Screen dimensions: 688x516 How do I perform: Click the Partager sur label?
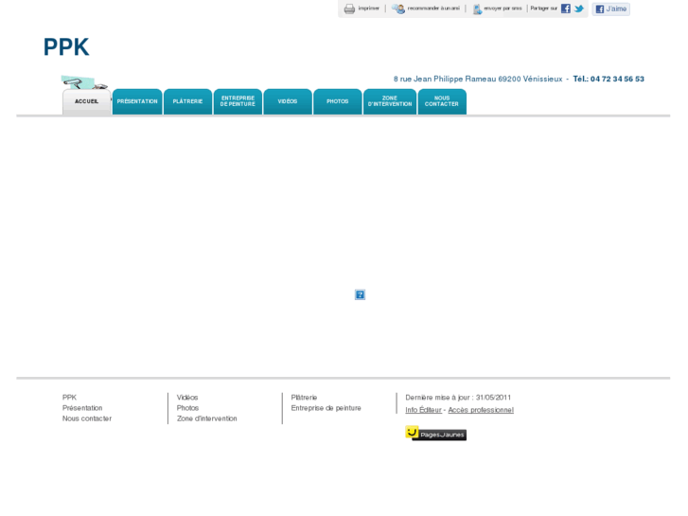543,9
